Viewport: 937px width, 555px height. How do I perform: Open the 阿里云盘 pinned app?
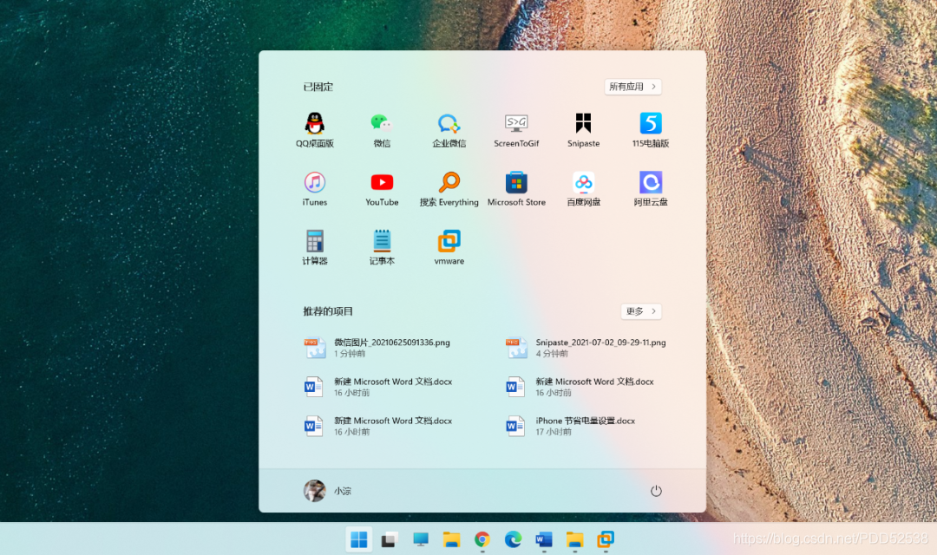coord(651,188)
